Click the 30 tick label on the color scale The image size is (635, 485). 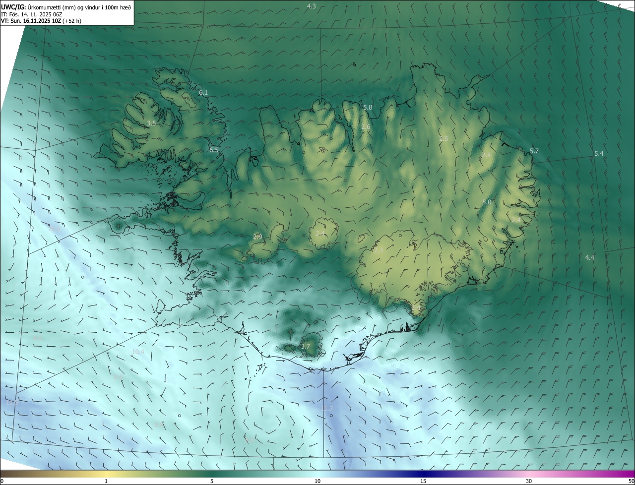[x=529, y=481]
